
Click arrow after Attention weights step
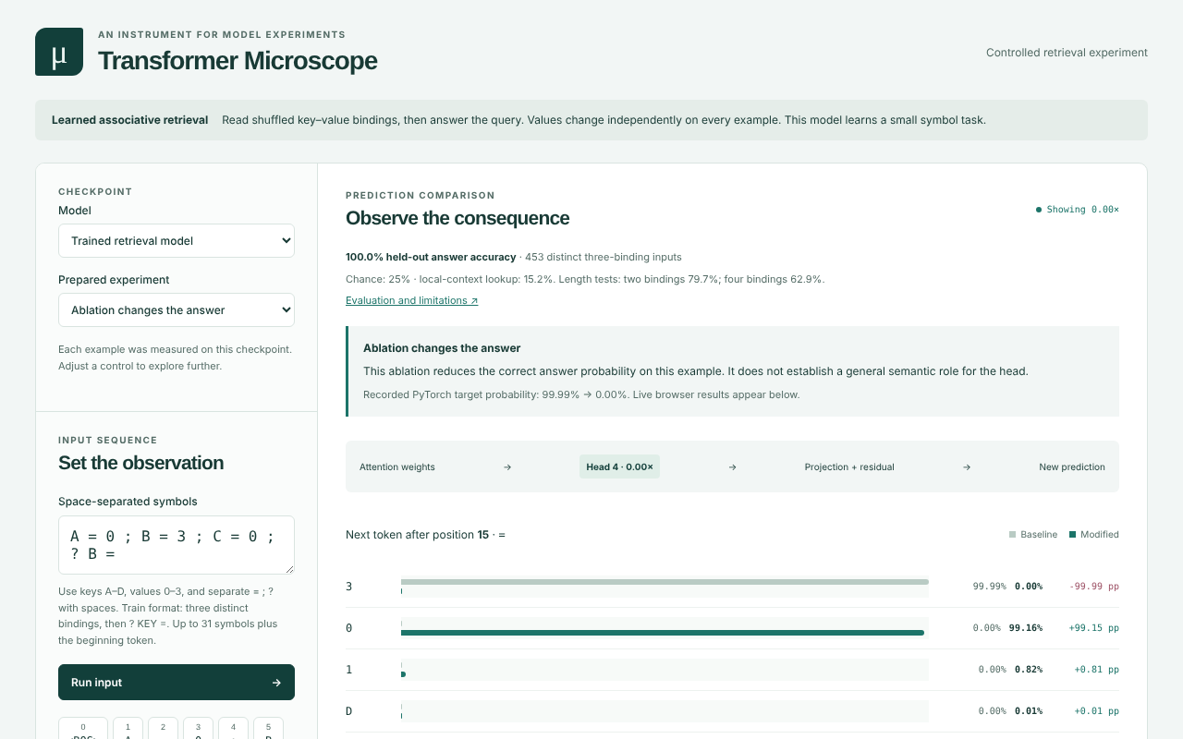click(x=507, y=467)
